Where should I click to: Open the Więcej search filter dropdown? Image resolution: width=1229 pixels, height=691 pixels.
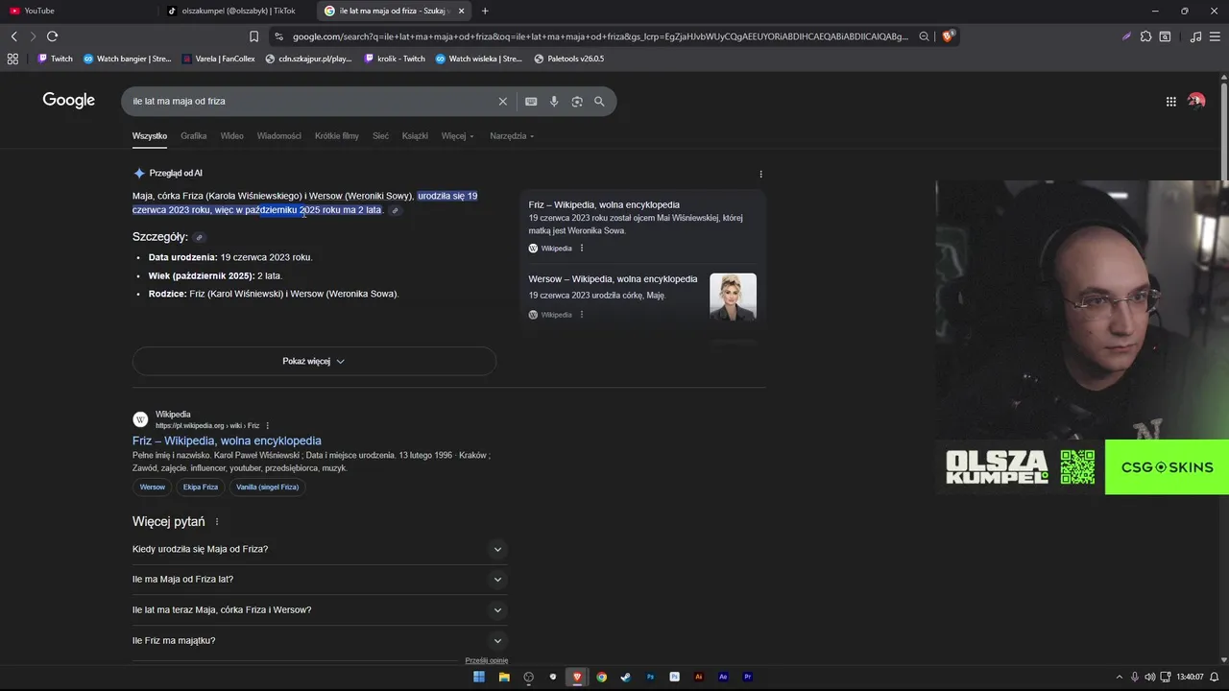457,136
